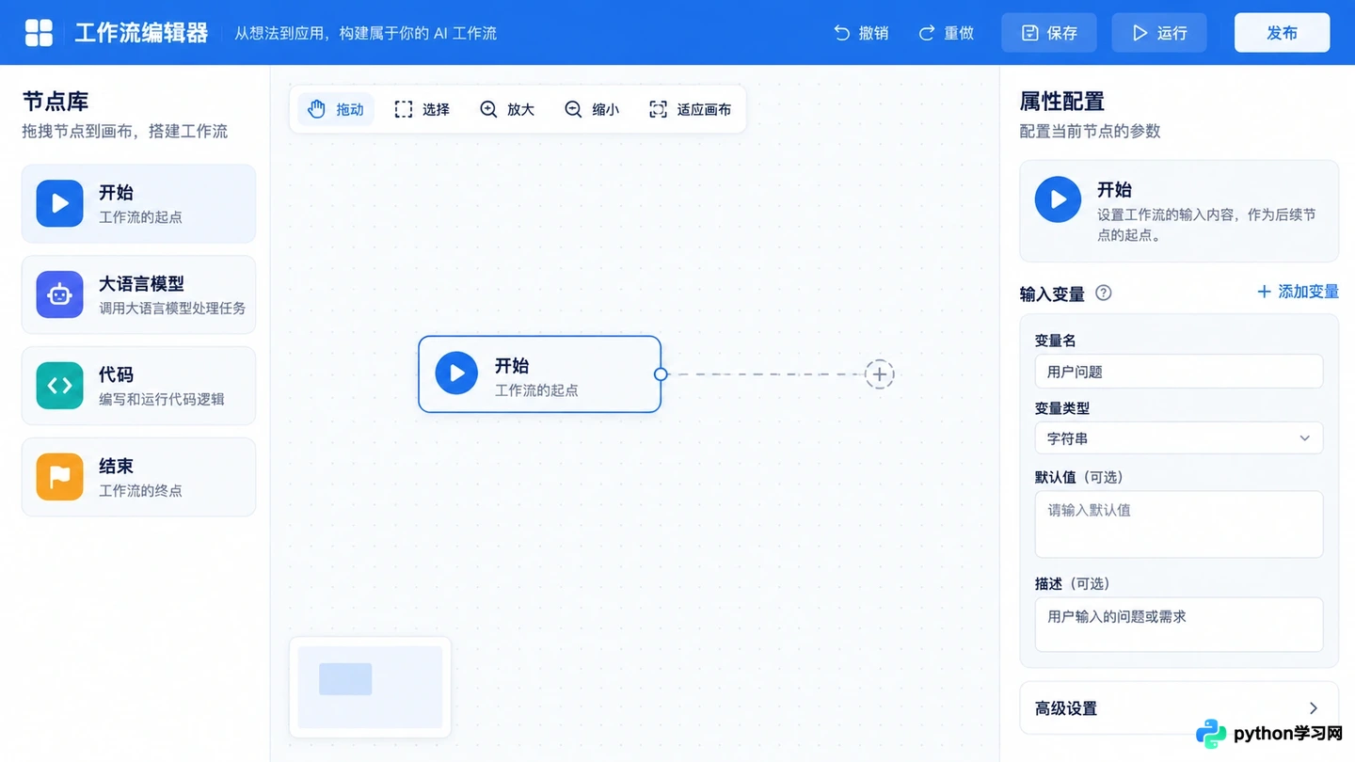Click the canvas node's blue play icon

(x=456, y=373)
